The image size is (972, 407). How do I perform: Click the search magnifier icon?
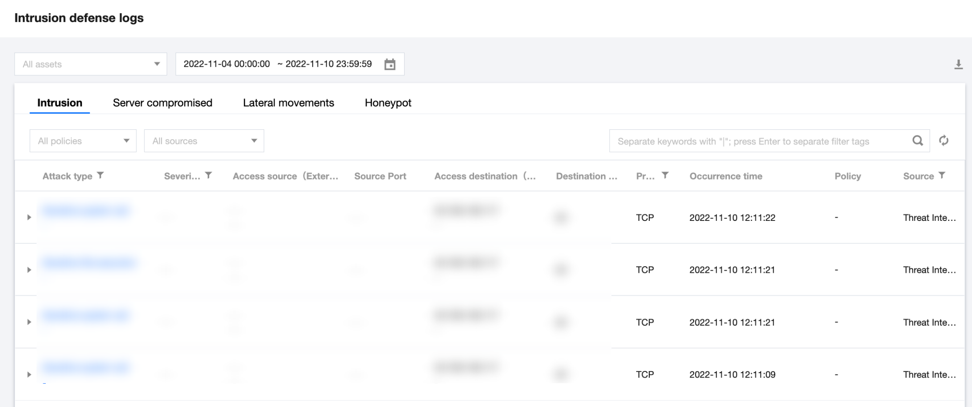[x=917, y=141]
